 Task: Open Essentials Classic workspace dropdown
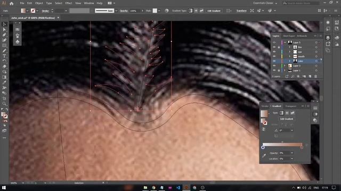265,3
